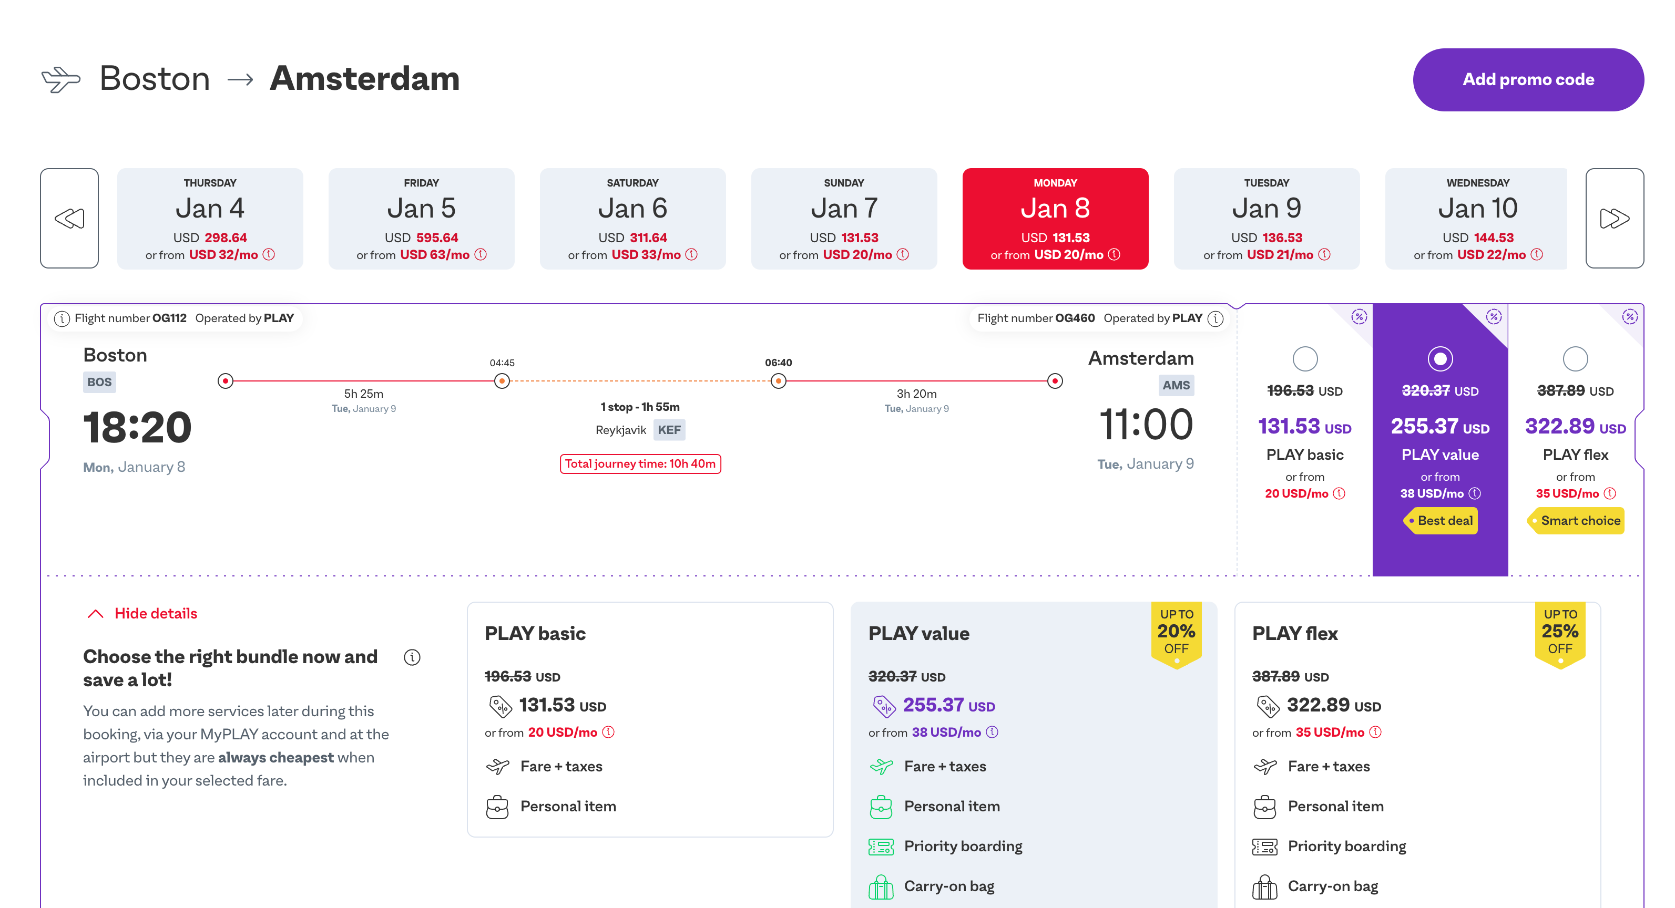Click the previous dates double-arrow icon
Viewport: 1675px width, 908px height.
69,219
